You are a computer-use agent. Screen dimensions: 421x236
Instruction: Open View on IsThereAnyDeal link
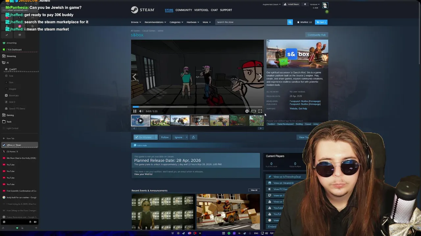(287, 177)
